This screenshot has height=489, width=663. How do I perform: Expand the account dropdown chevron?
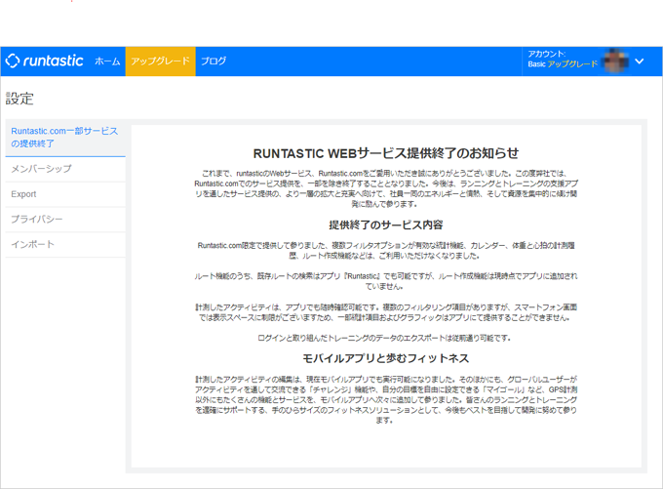[x=640, y=61]
